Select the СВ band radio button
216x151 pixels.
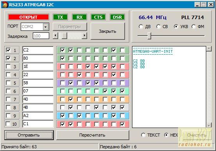coord(159,27)
